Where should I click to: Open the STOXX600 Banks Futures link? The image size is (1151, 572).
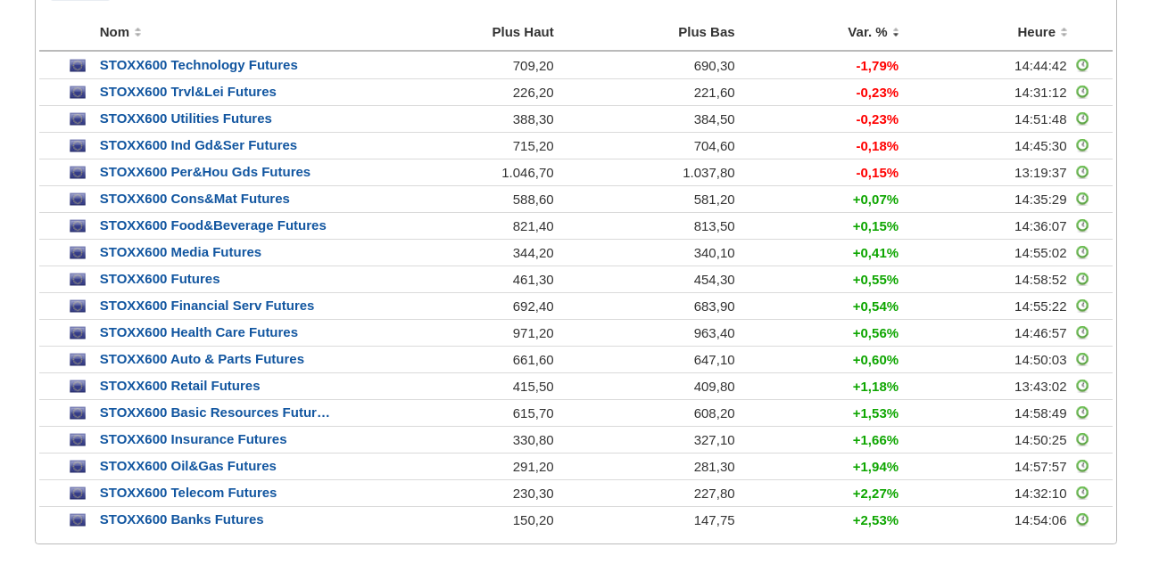pyautogui.click(x=181, y=519)
